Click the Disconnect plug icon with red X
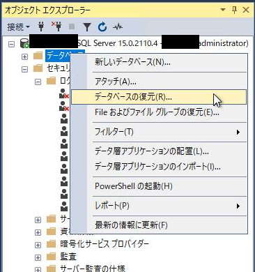Viewport: 255px width, 272px height. 56,27
